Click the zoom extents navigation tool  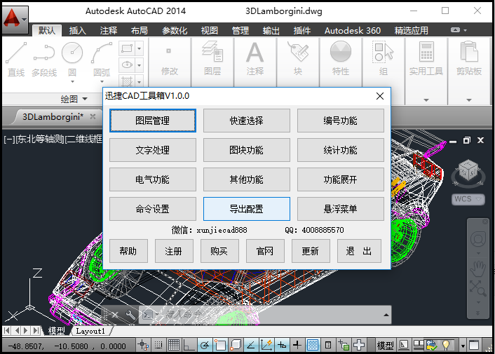(x=478, y=288)
